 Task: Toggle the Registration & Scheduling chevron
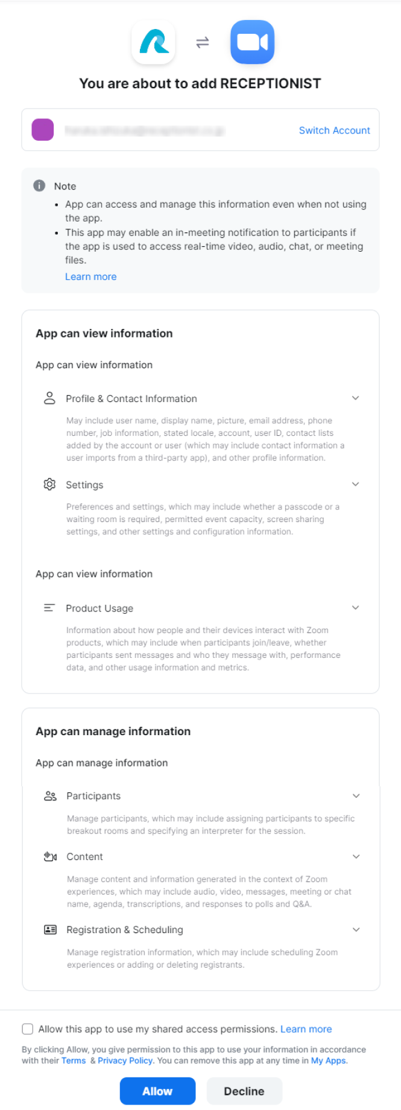pos(356,930)
